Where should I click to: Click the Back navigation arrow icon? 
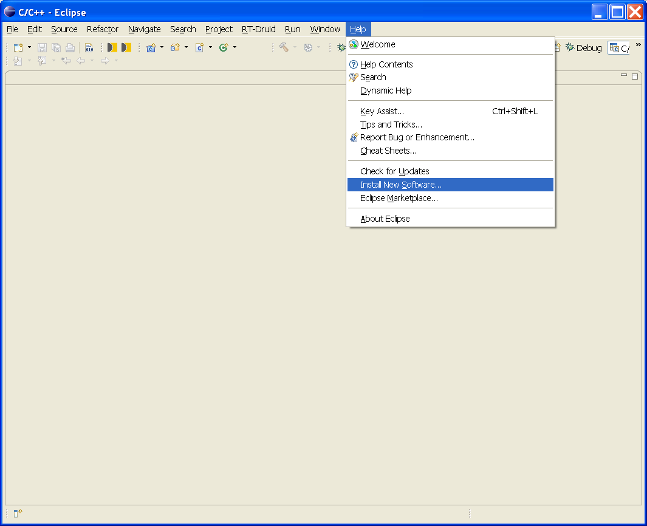[81, 61]
